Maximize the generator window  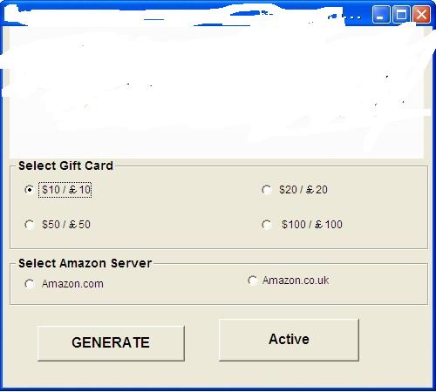point(401,14)
